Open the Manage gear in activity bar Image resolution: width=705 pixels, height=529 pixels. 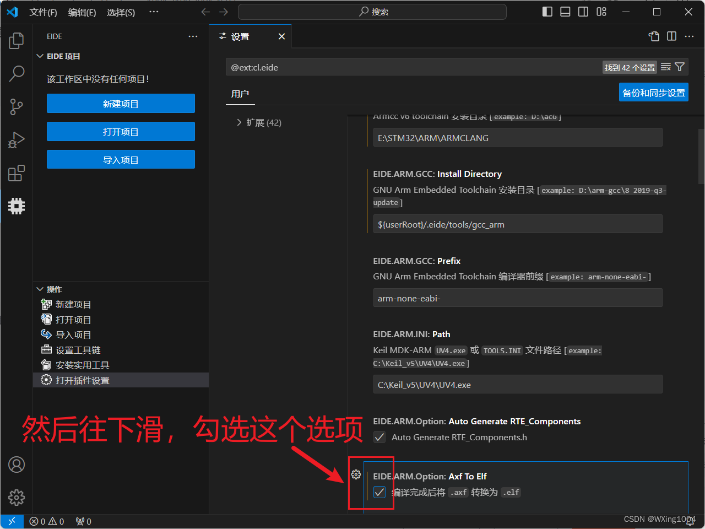(x=17, y=497)
